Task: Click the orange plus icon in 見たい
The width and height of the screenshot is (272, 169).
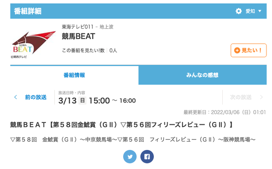Action: pos(237,50)
